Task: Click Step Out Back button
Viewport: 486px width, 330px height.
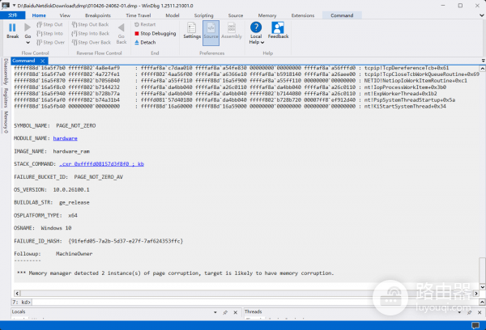Action: tap(90, 24)
